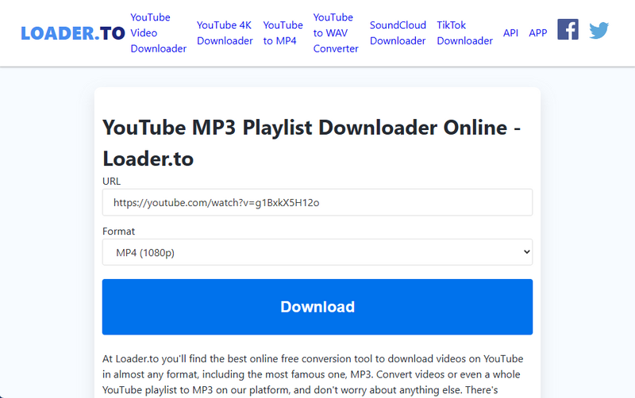Viewport: 635px width, 398px height.
Task: Click the YouTube MP3 Playlist Downloader heading
Action: point(311,143)
